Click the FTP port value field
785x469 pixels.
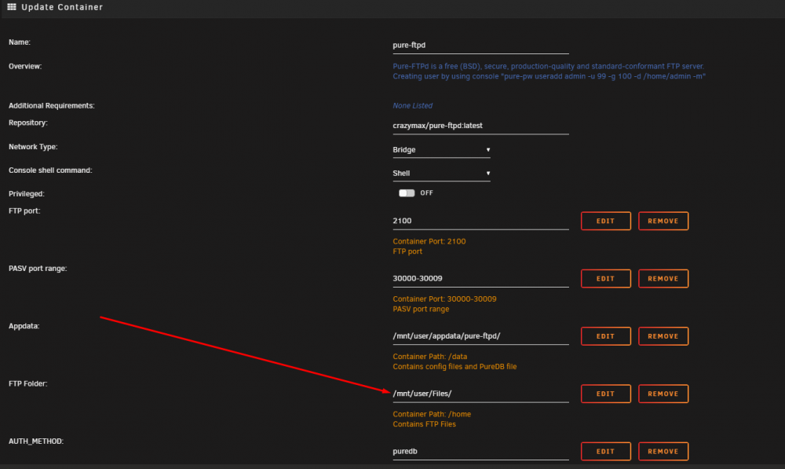(480, 221)
